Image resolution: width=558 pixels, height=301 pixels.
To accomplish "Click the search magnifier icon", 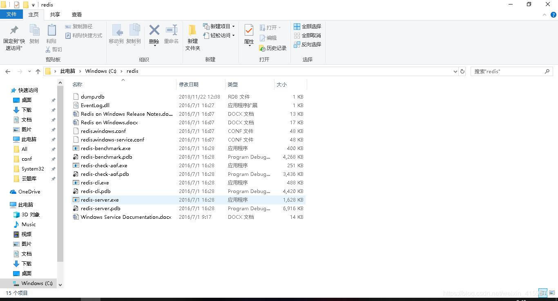I will [x=547, y=71].
